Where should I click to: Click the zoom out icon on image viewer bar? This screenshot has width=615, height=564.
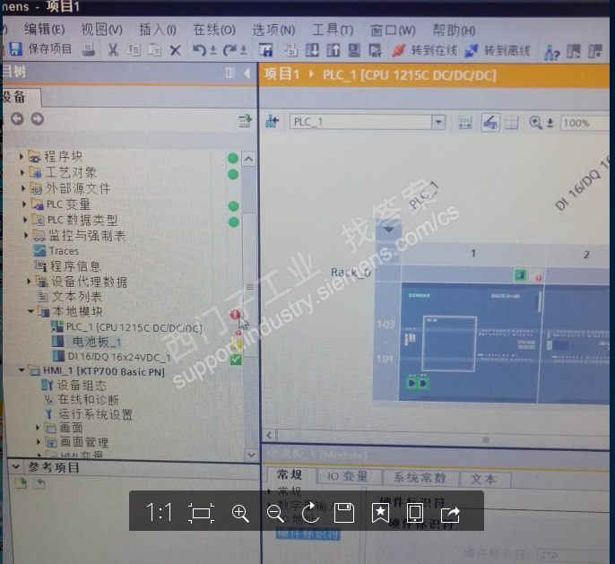coord(275,513)
